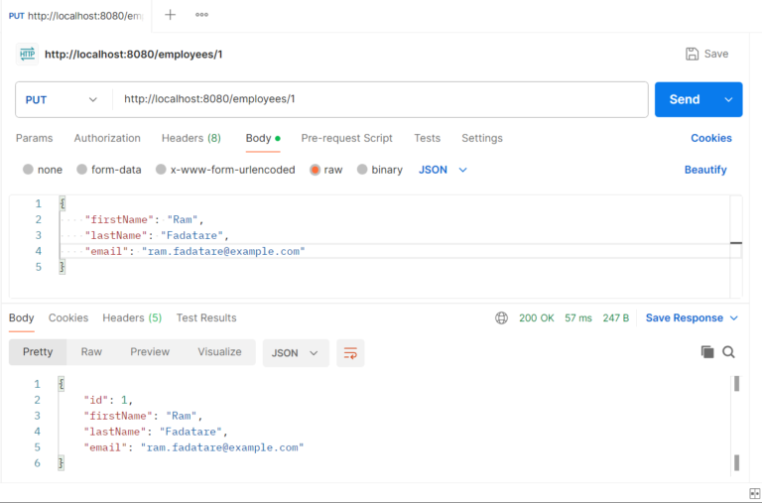762x503 pixels.
Task: Switch response view to Pretty
Action: click(x=38, y=352)
